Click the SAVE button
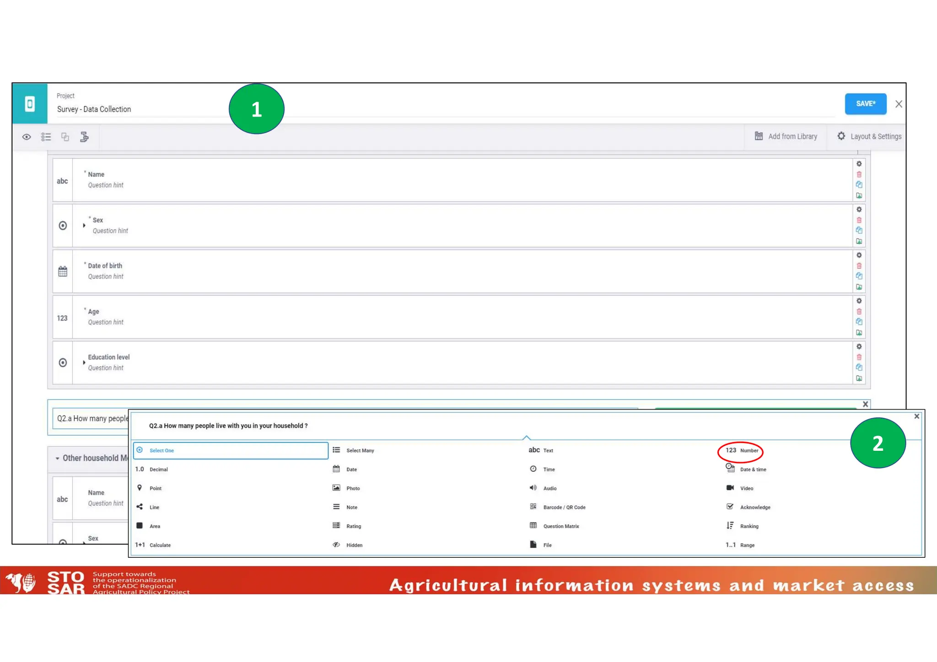 [865, 104]
